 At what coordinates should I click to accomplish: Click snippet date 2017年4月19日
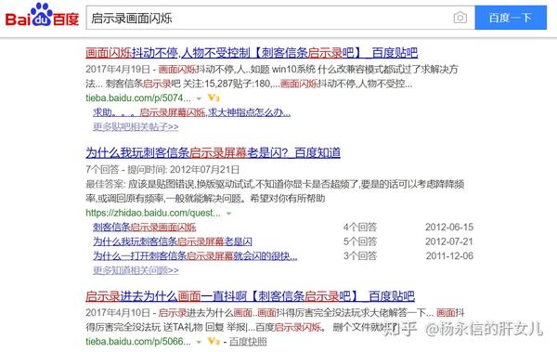pos(118,69)
